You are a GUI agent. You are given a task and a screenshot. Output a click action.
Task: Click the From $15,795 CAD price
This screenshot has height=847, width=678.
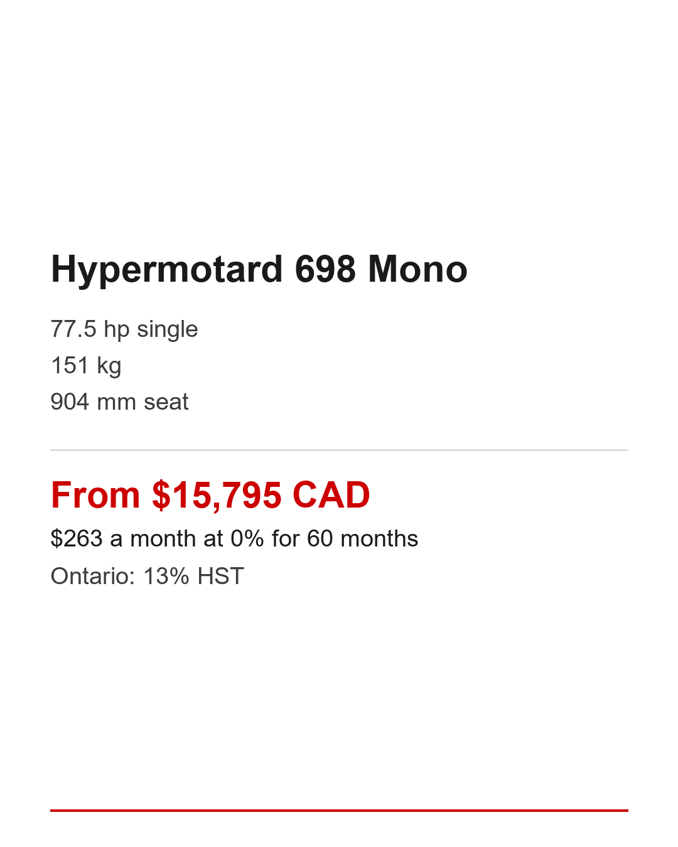pyautogui.click(x=210, y=495)
